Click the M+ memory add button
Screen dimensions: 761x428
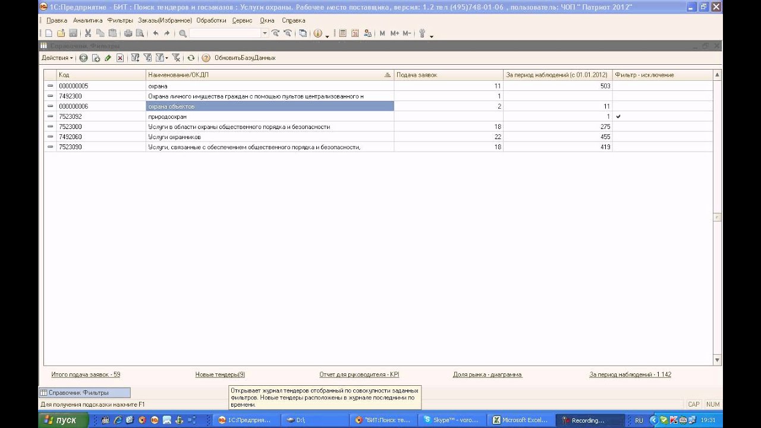click(395, 33)
